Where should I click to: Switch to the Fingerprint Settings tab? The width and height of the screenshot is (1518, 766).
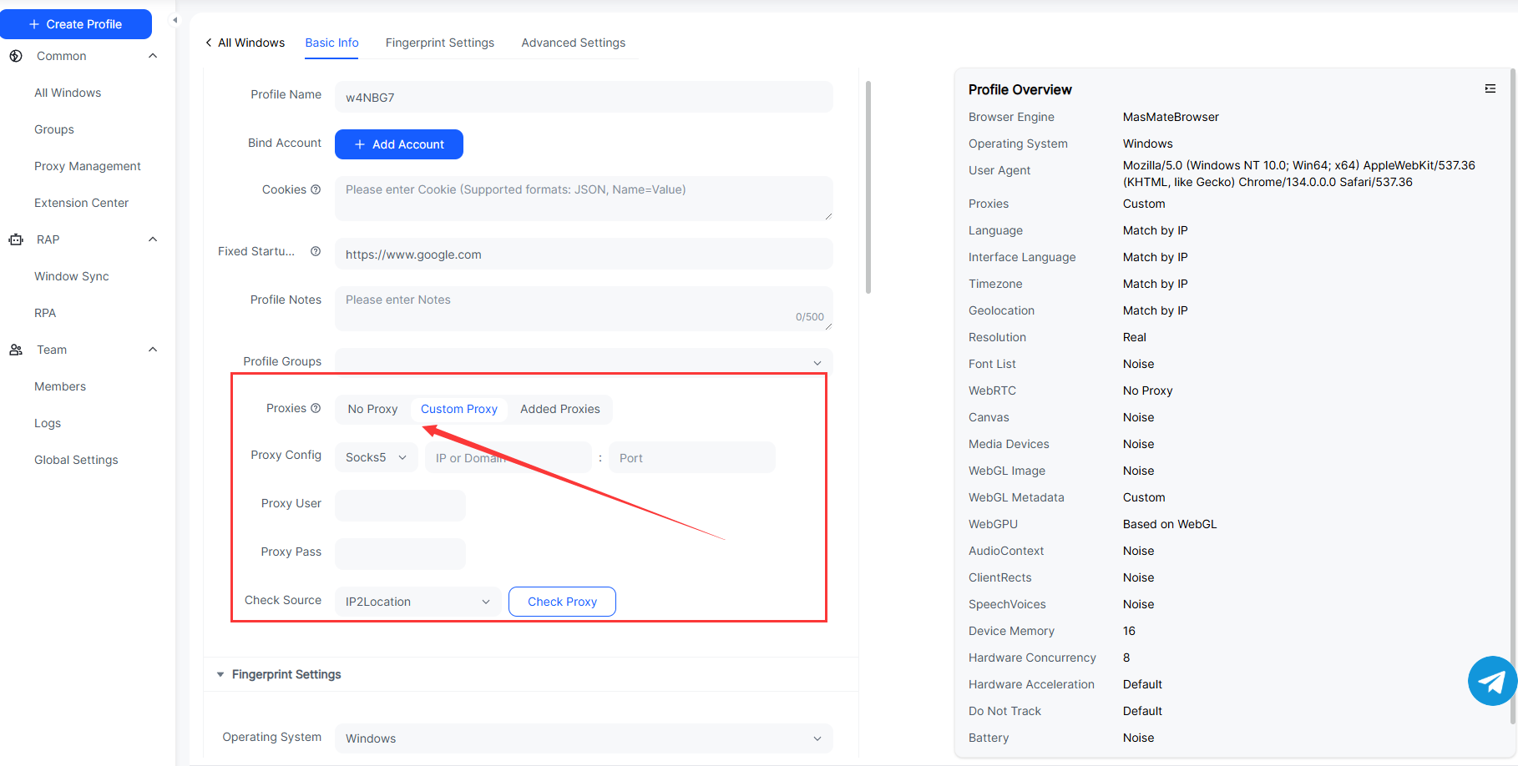(x=439, y=43)
